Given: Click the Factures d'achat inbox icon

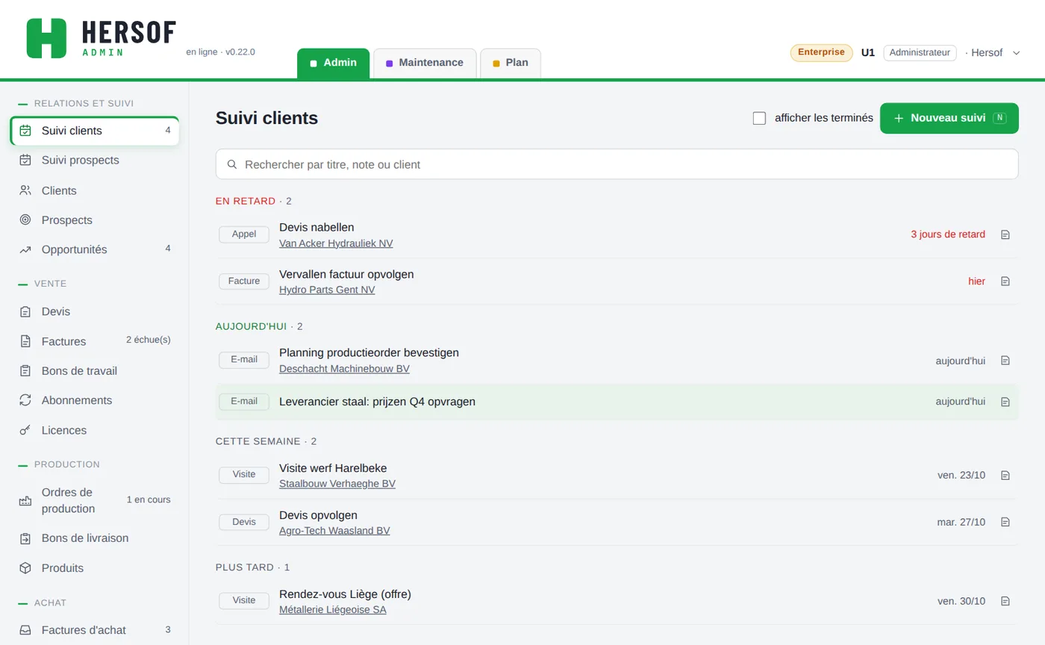Looking at the screenshot, I should pos(25,630).
